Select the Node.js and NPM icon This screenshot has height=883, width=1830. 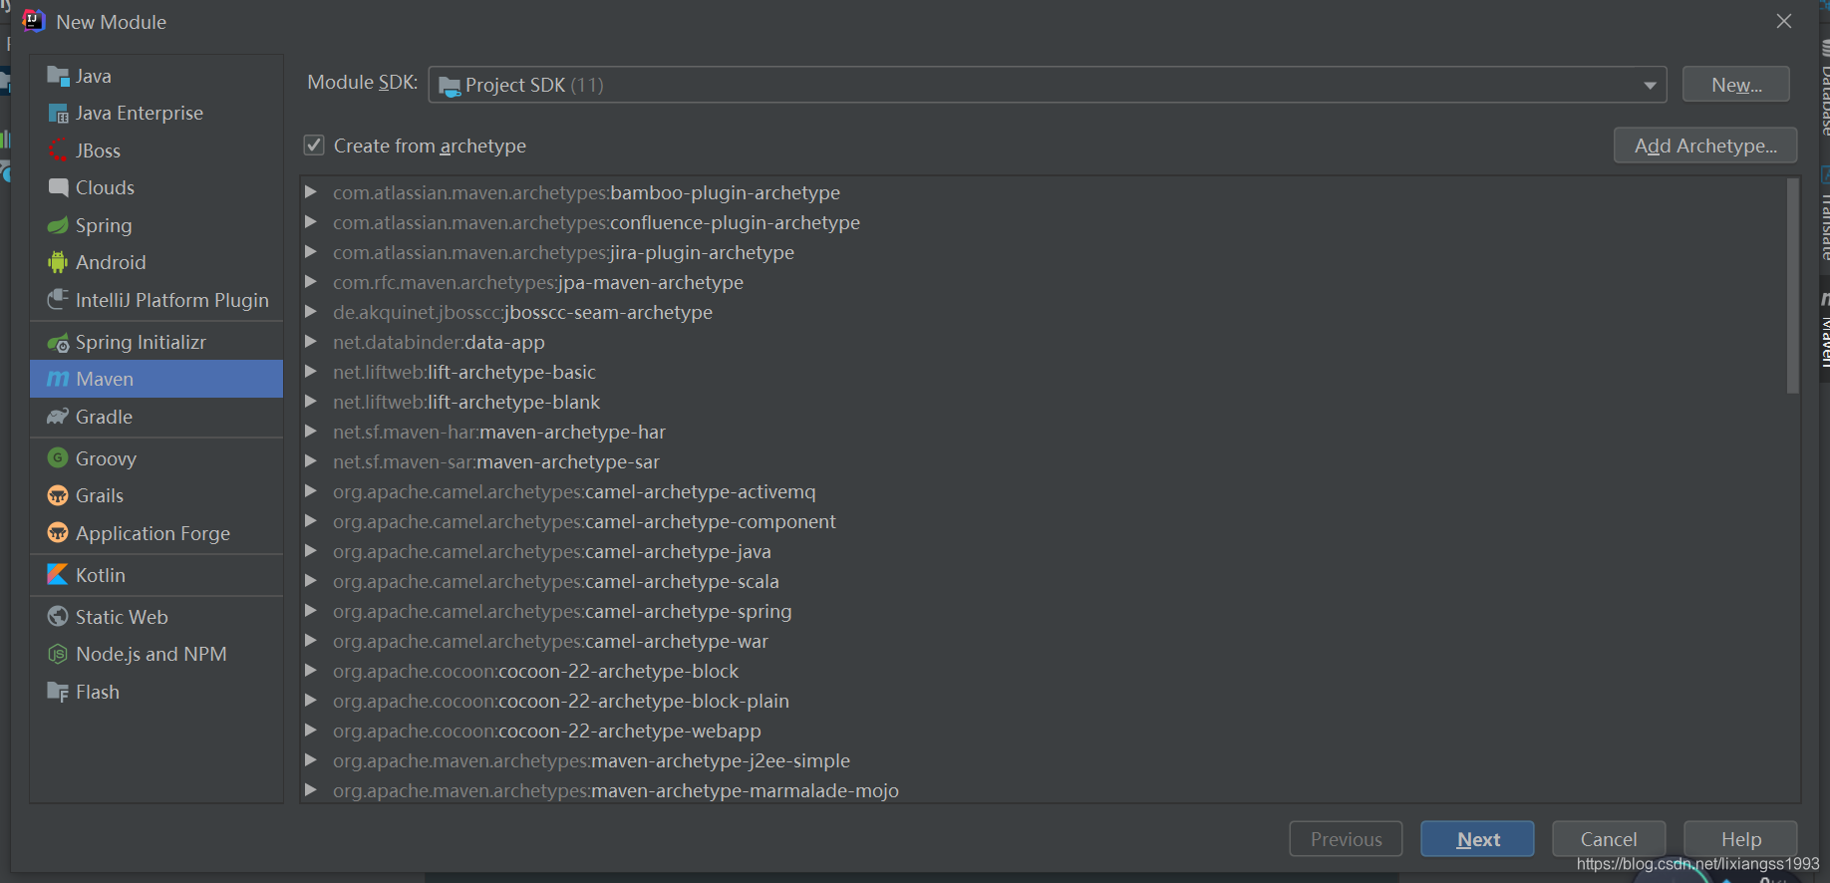click(58, 654)
